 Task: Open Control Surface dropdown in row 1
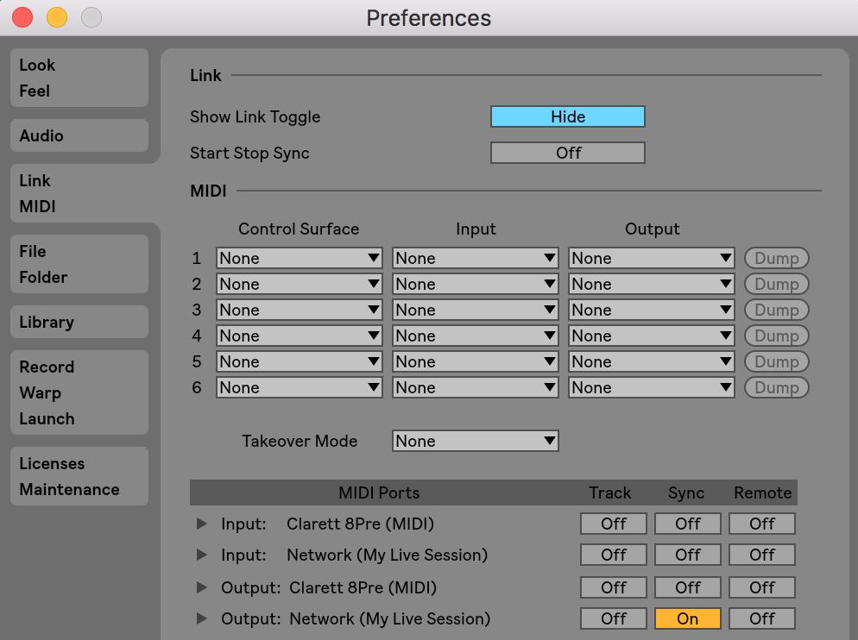pyautogui.click(x=300, y=258)
